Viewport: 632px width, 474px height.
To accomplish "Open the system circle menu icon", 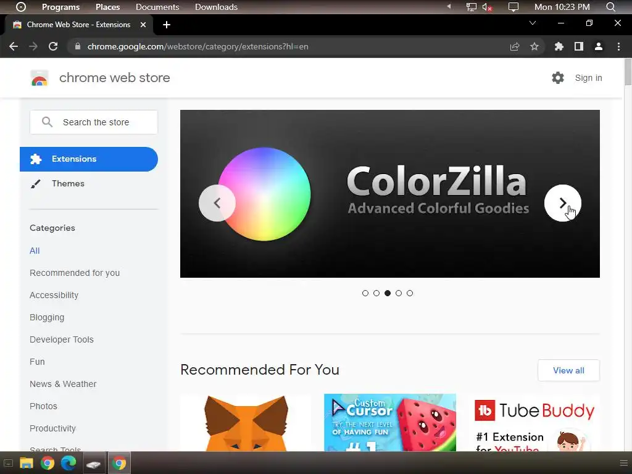I will coord(20,7).
